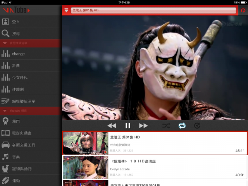Expand the title bar dropdown arrow
The width and height of the screenshot is (248, 186).
coord(66,10)
